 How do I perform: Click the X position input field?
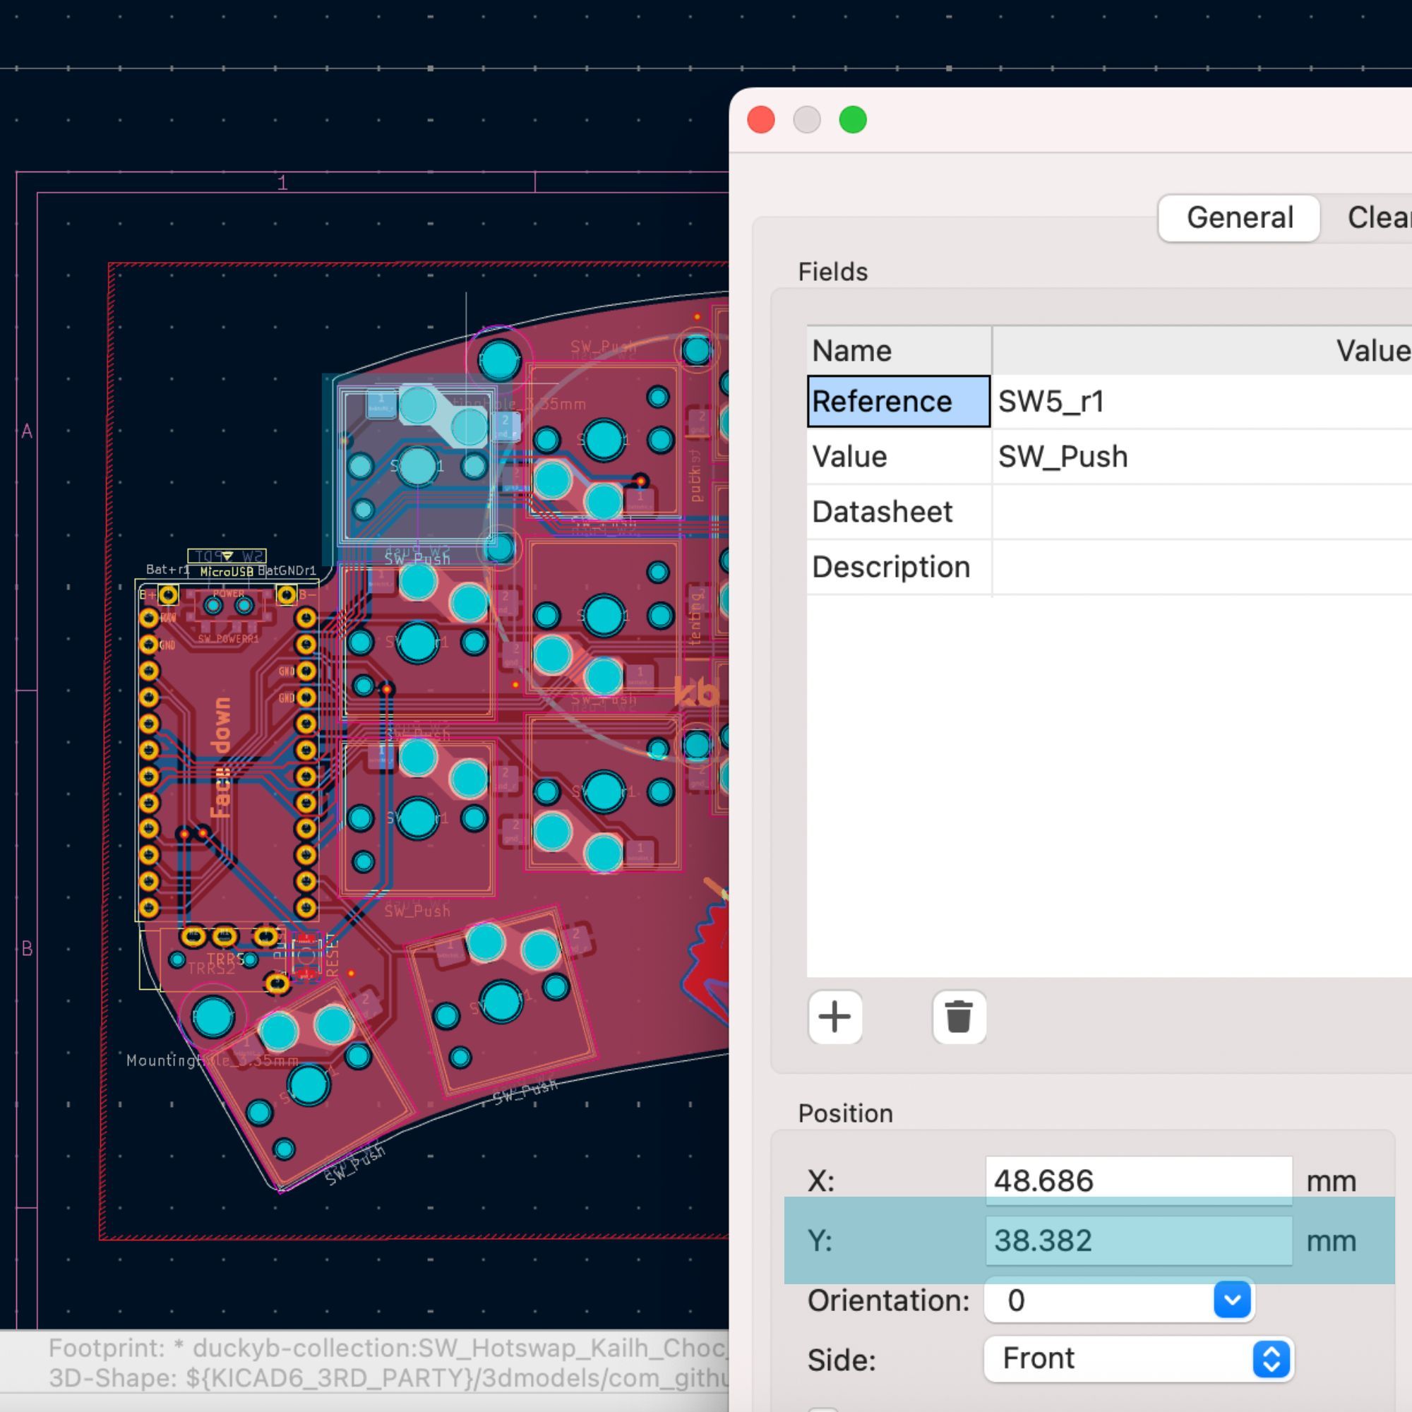(x=1138, y=1180)
